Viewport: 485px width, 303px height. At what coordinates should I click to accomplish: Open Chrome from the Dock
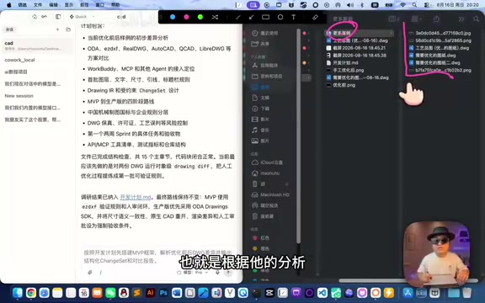(31, 293)
